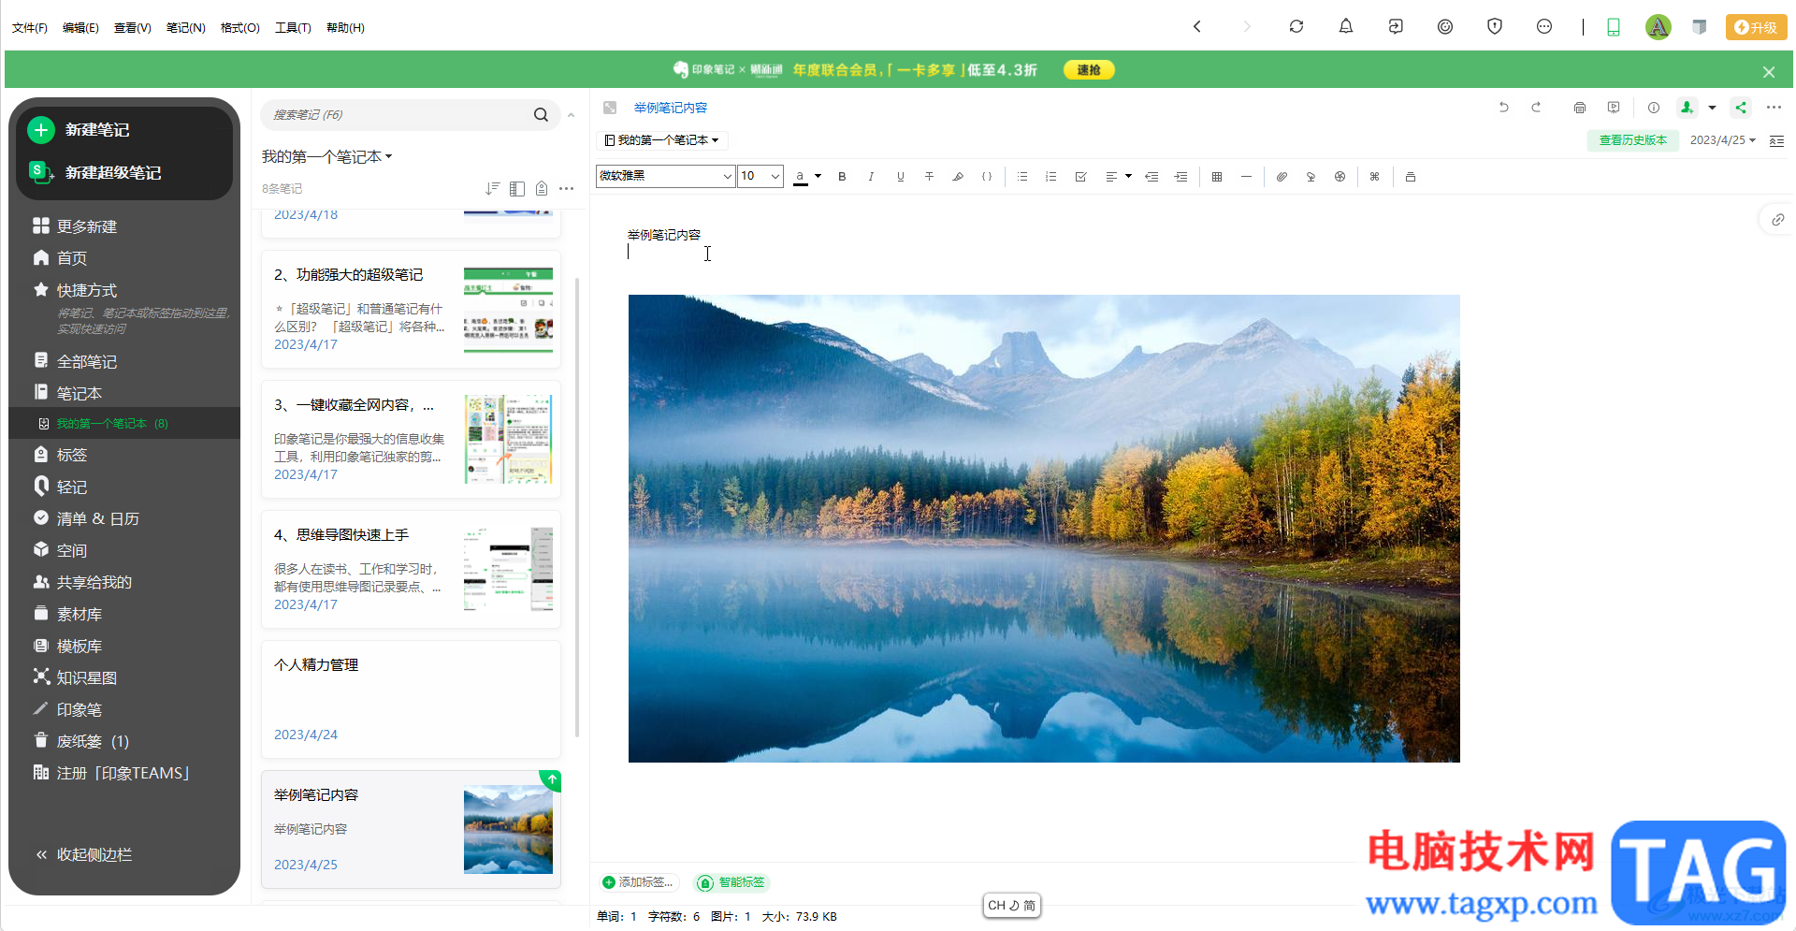The height and width of the screenshot is (931, 1796).
Task: Open the 2023/4/25 date dropdown
Action: coord(1723,140)
